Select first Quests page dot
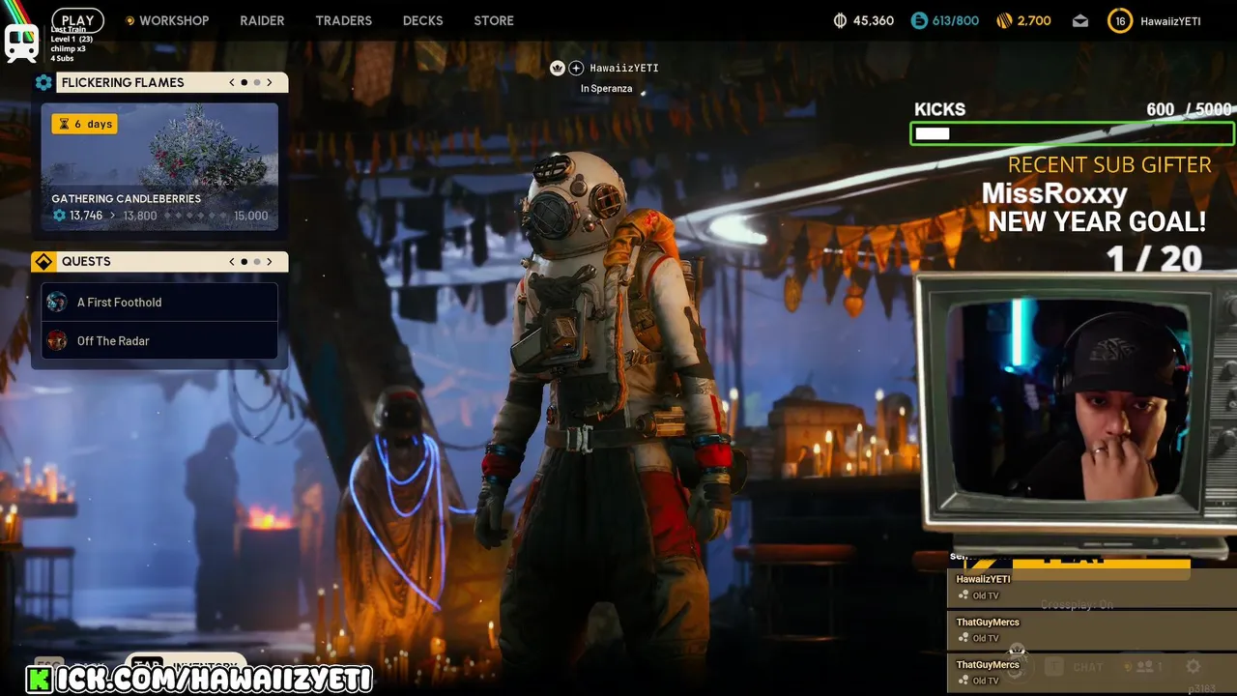 (x=245, y=261)
